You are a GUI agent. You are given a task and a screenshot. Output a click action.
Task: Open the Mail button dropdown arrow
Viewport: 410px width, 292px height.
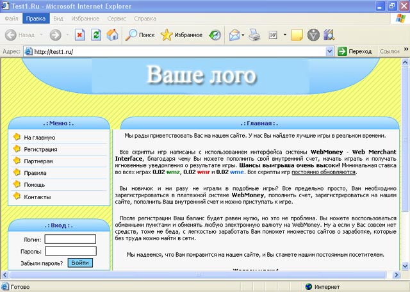tap(243, 35)
